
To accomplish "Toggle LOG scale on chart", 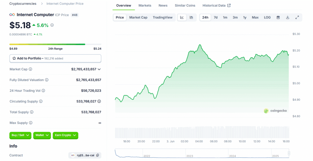I will click(267, 17).
